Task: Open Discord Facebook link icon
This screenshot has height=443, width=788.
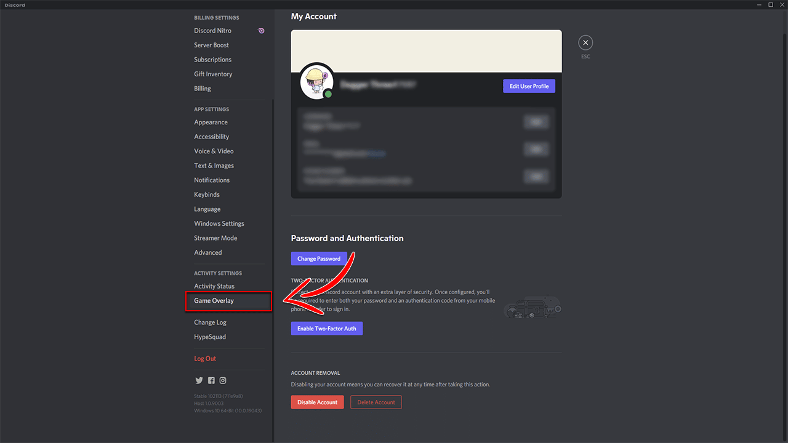Action: (211, 381)
